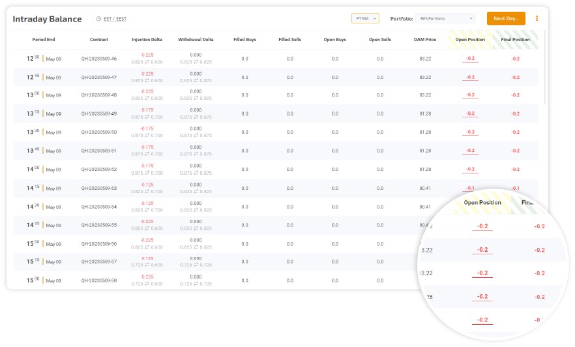575x347 pixels.
Task: Click swap arrows in Withdrawal Delta of QH-20230509-49
Action: [196, 117]
